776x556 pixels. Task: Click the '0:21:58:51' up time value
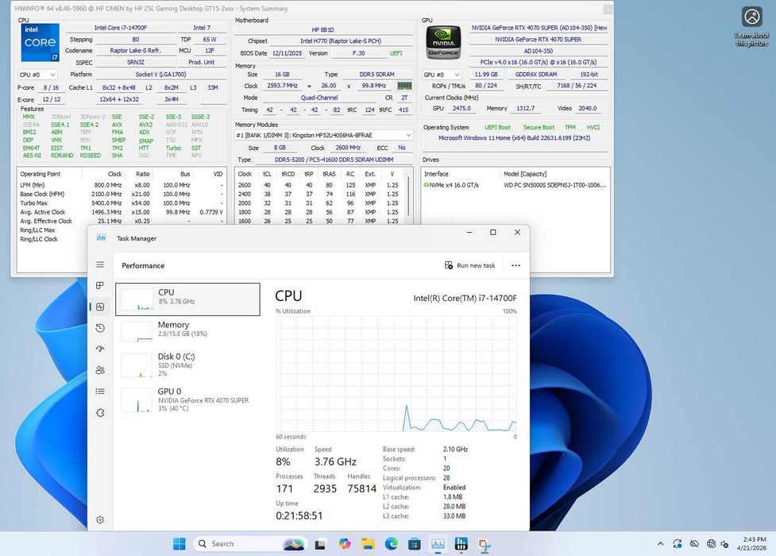pyautogui.click(x=299, y=515)
